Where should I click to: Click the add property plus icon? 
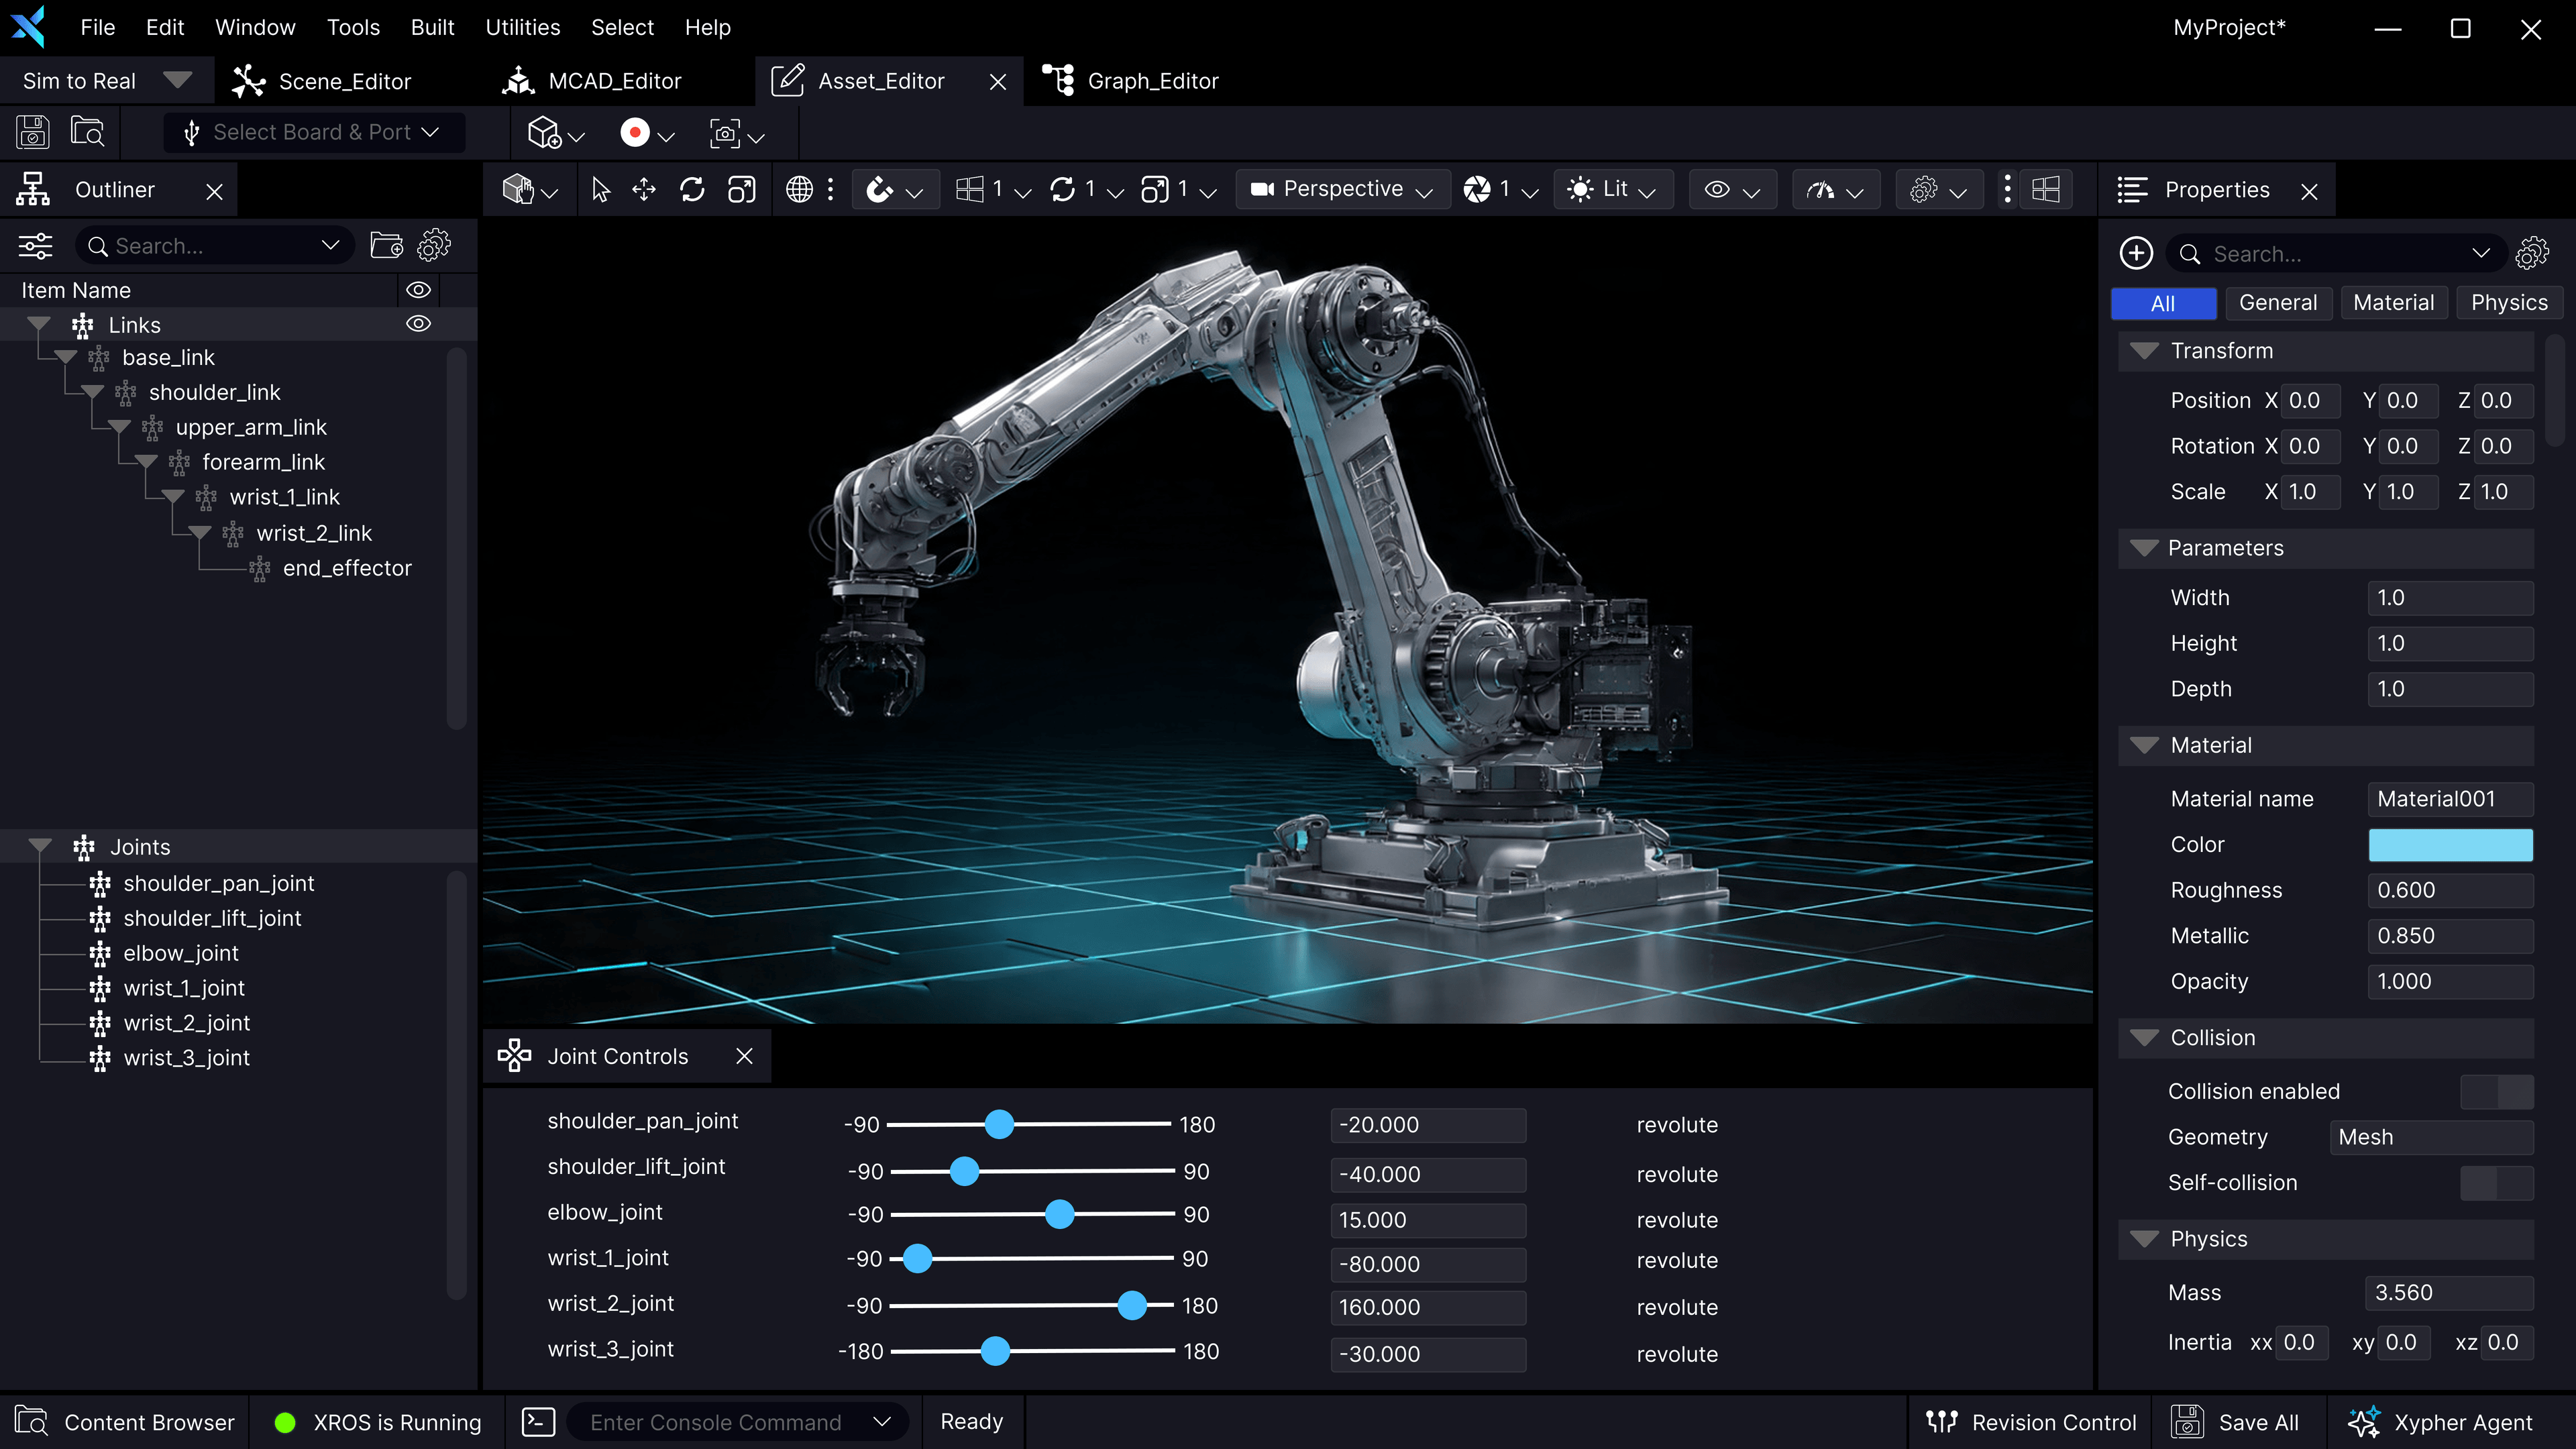click(2136, 253)
